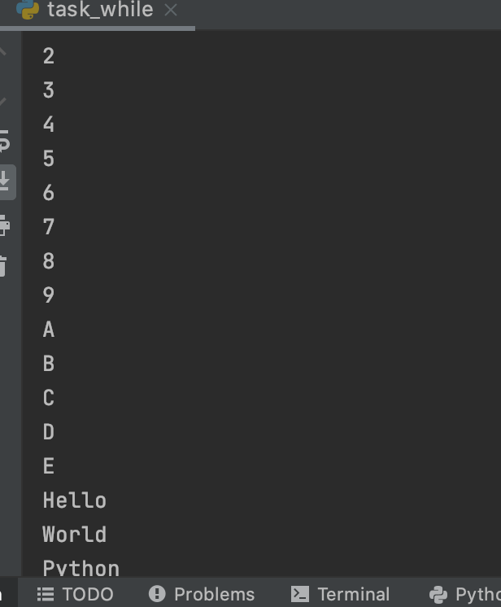
Task: Open the Problems tool window
Action: coord(202,594)
